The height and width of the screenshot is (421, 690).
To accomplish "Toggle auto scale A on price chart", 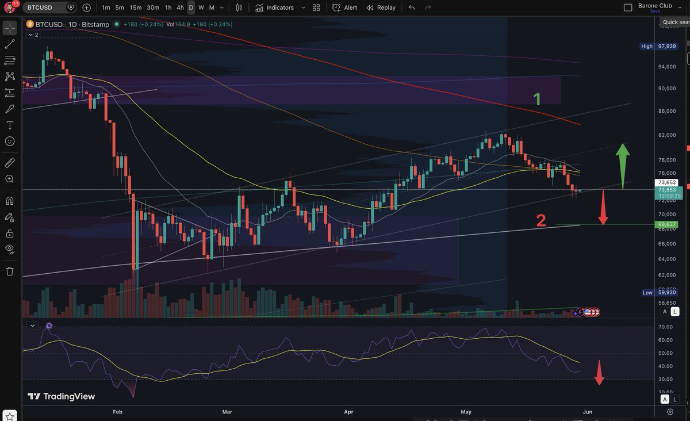I will coord(665,311).
